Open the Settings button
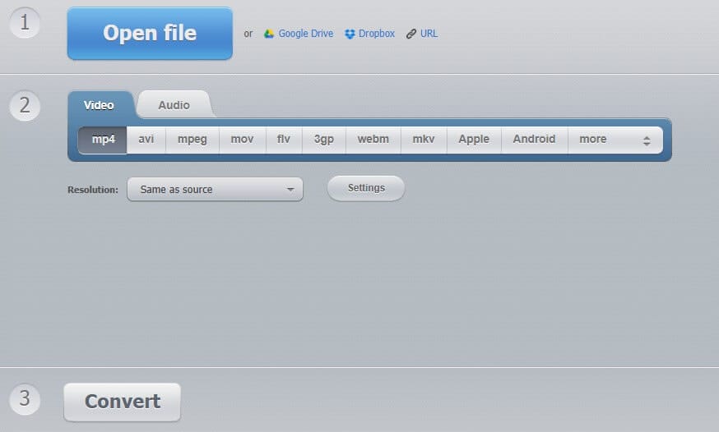 tap(366, 188)
